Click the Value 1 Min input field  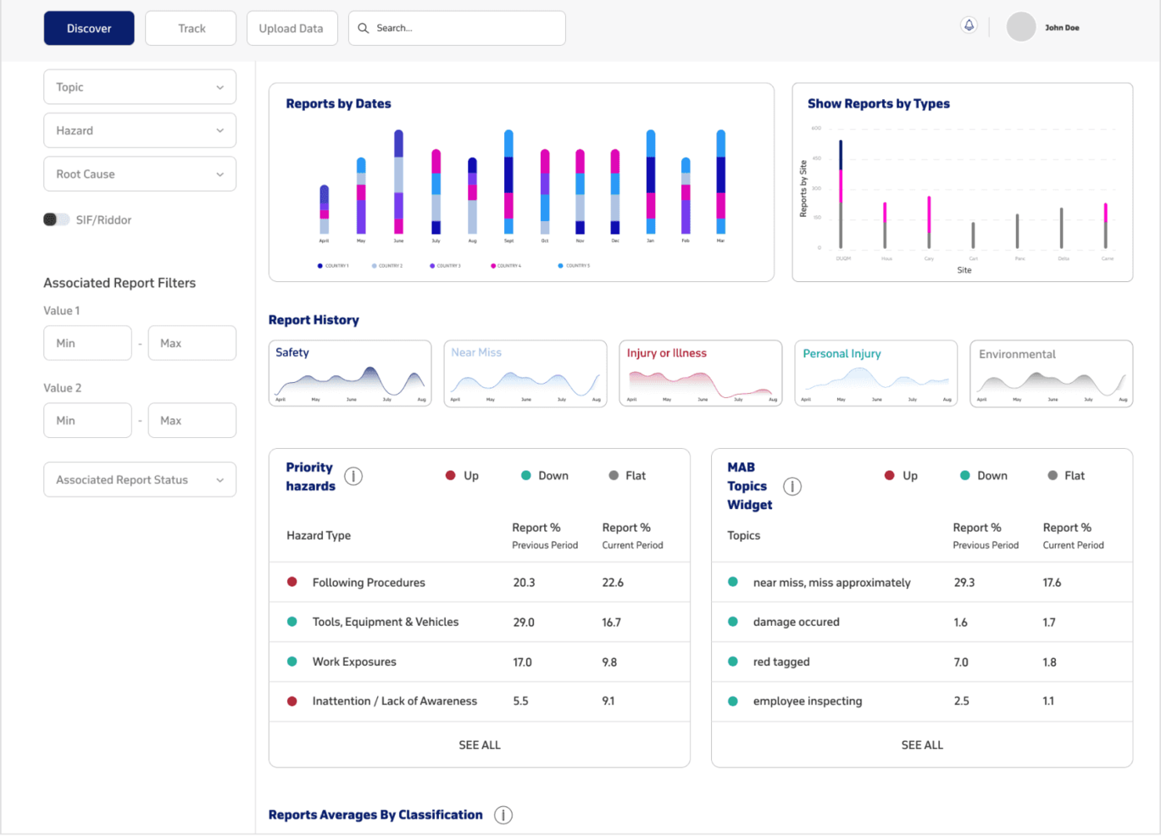pos(87,342)
